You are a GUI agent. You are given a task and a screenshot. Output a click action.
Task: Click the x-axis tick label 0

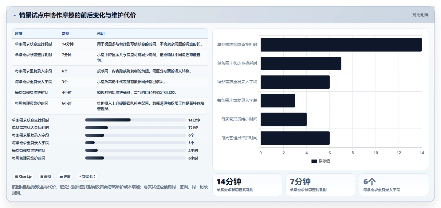(261, 153)
